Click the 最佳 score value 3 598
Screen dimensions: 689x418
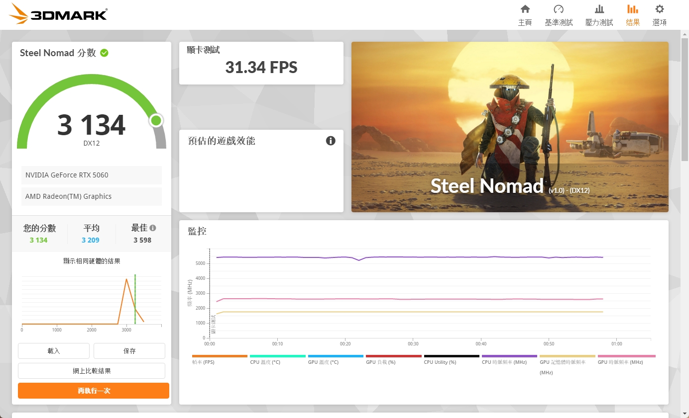142,240
